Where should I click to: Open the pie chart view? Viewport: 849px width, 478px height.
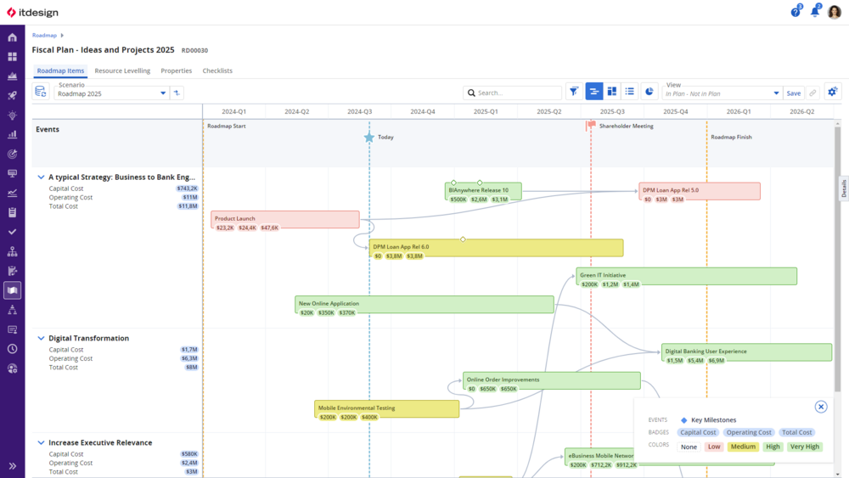coord(649,92)
